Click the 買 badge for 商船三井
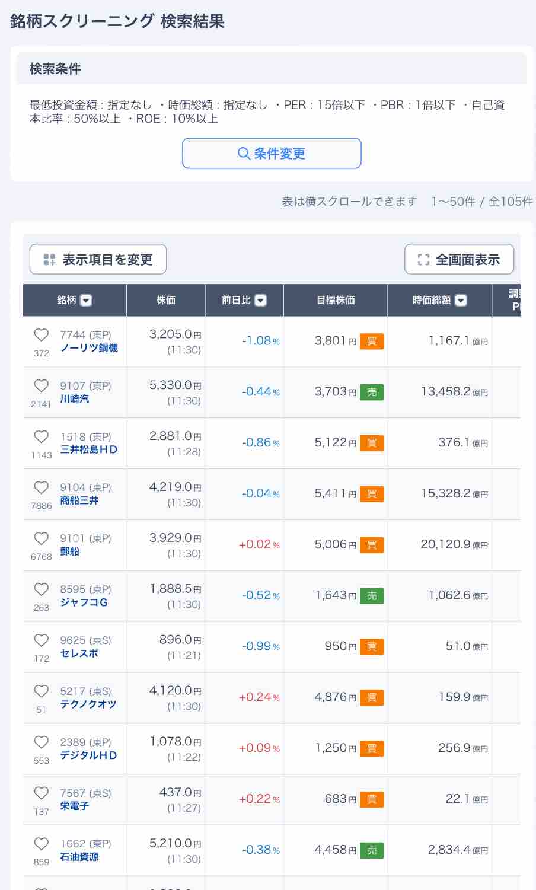The width and height of the screenshot is (536, 890). (372, 495)
